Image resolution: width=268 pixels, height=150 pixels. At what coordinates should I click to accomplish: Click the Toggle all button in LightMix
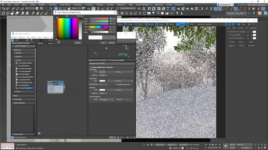tap(232, 45)
